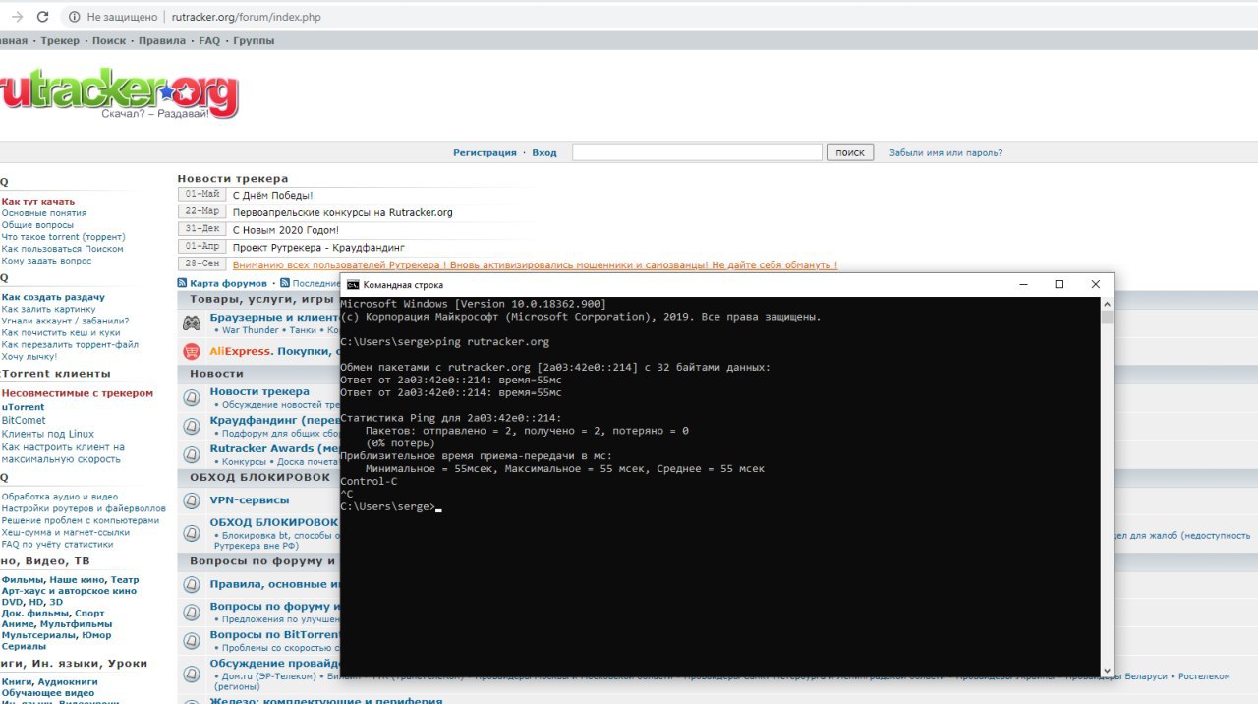Open sidebar link Несовместимые с трекером

tap(77, 393)
